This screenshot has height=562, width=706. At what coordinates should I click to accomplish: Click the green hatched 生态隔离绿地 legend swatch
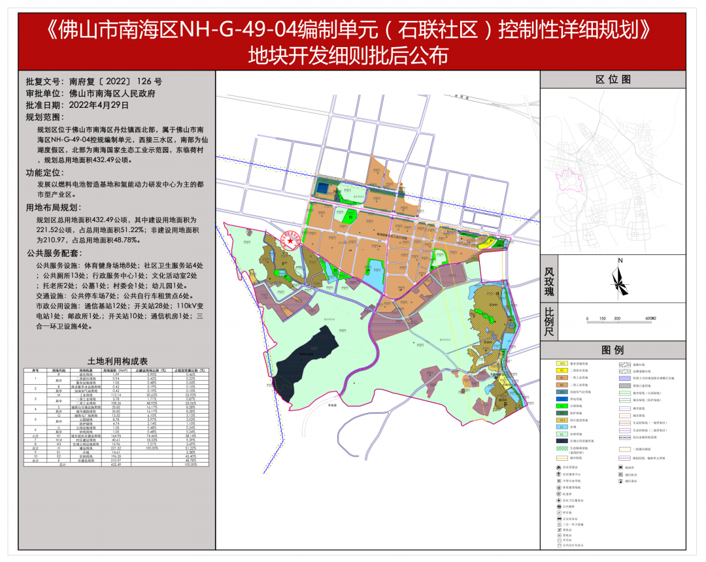[561, 448]
